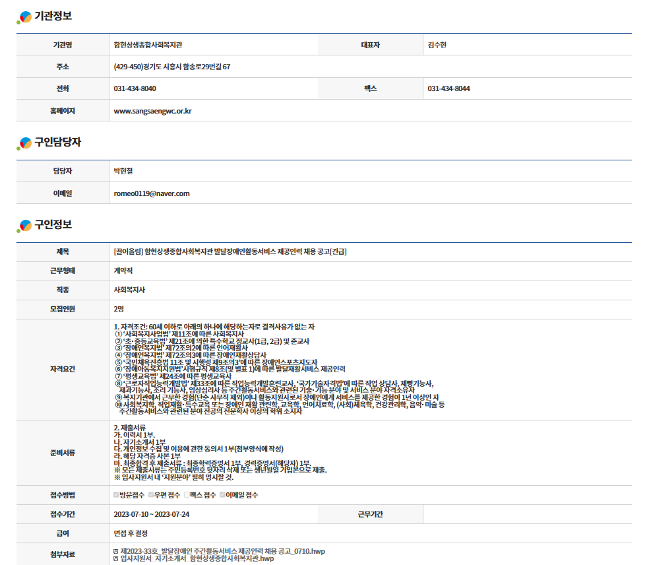Click the contact person name 박현철
Image resolution: width=649 pixels, height=565 pixels.
click(x=123, y=171)
